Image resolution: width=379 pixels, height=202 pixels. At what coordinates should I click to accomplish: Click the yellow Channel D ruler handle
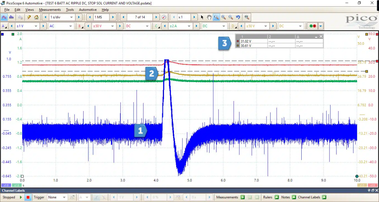367,71
